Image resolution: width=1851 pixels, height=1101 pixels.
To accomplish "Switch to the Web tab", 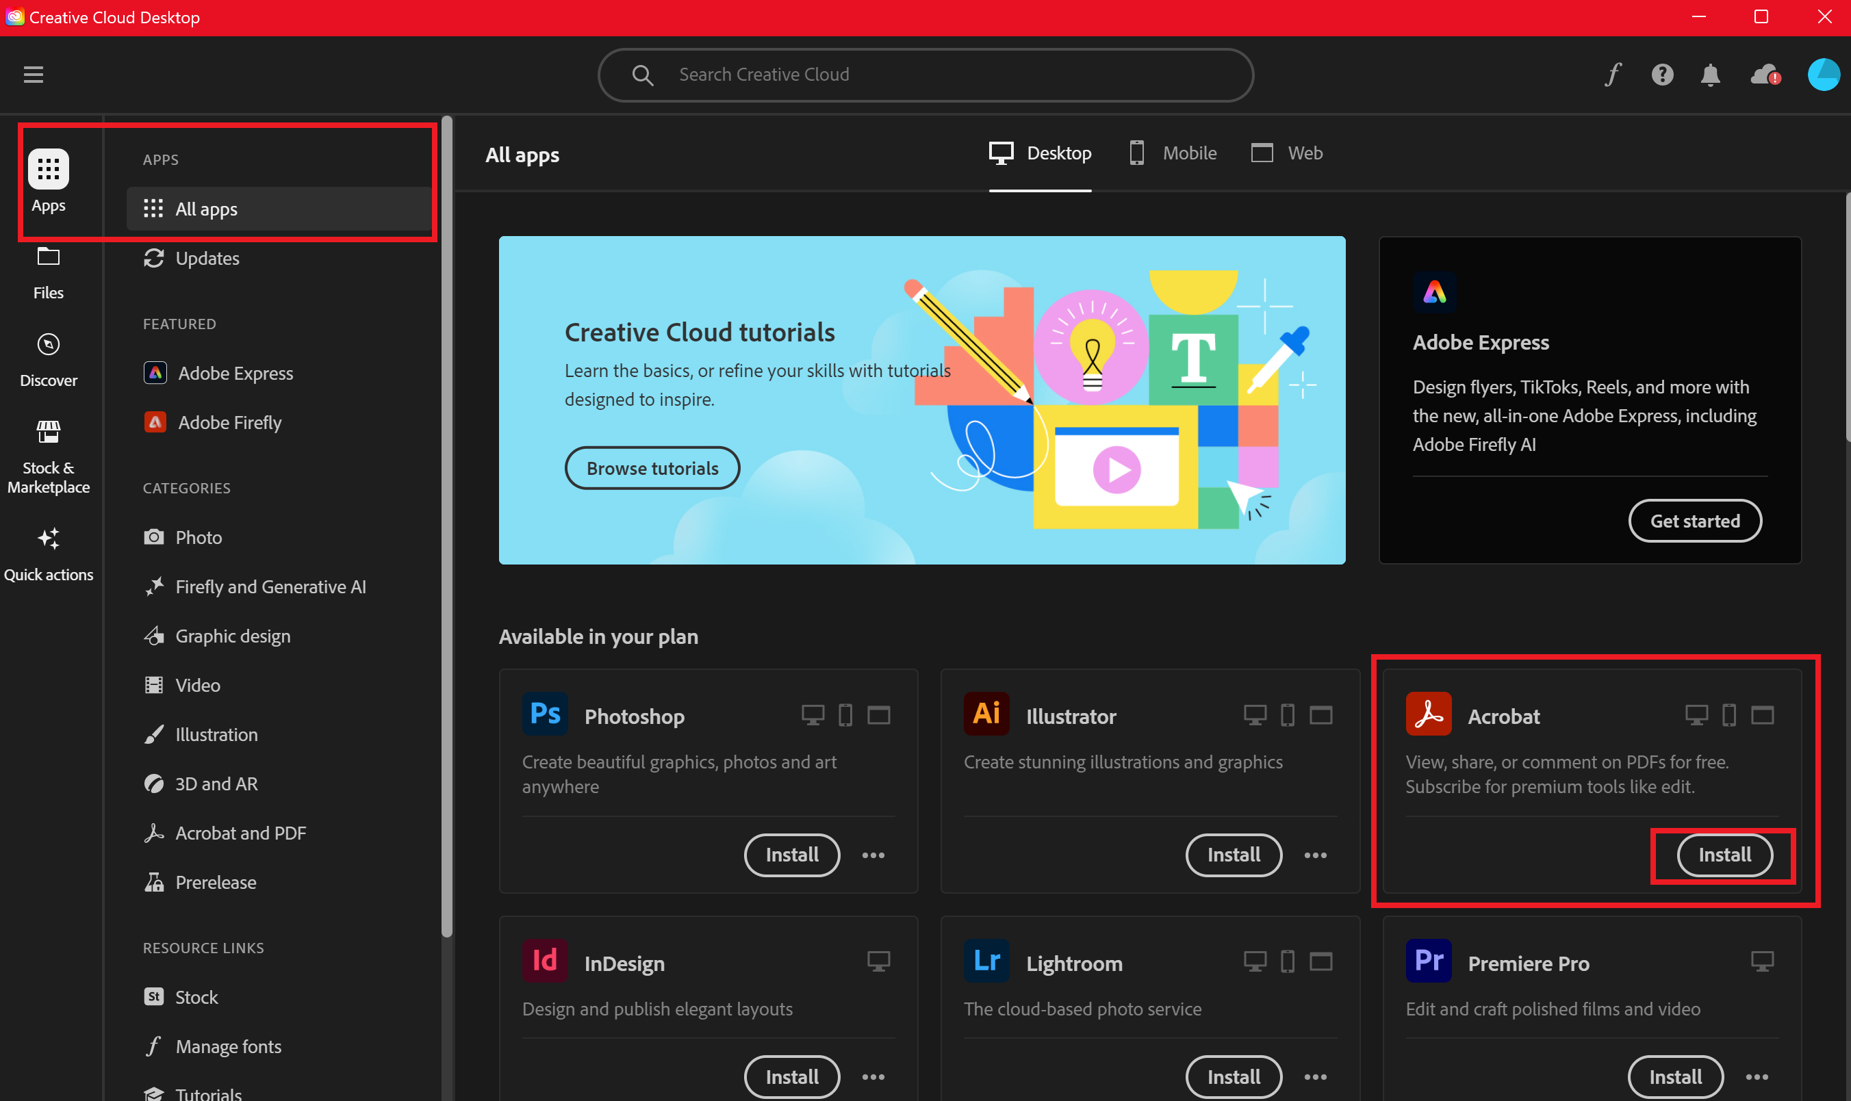I will click(x=1287, y=153).
